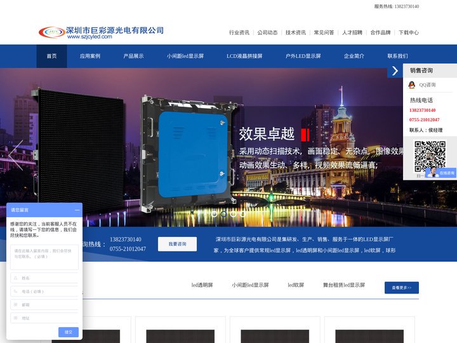Screen dimensions: 457x343
Task: Open the 公司动态 top link
Action: click(267, 32)
